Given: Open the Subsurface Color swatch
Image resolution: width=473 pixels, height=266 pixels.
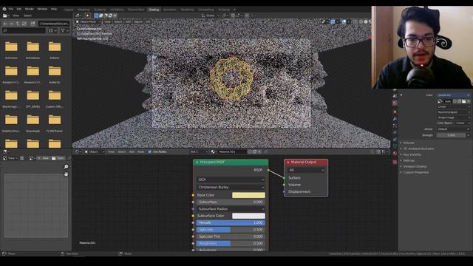Looking at the screenshot, I should pyautogui.click(x=248, y=216).
